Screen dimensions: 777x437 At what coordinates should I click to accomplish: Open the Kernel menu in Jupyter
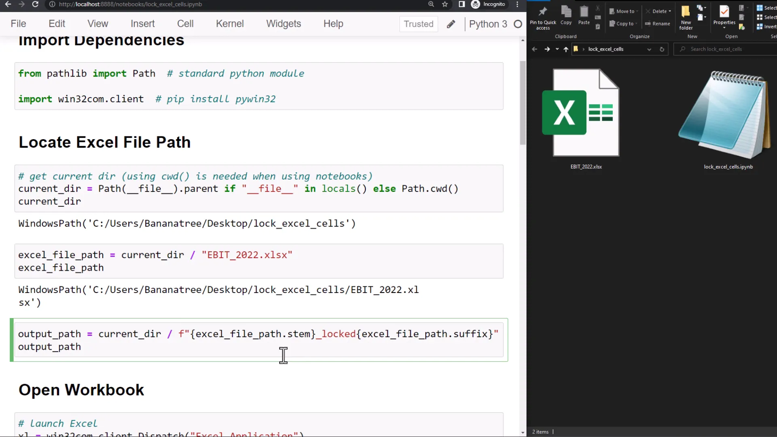(x=229, y=23)
